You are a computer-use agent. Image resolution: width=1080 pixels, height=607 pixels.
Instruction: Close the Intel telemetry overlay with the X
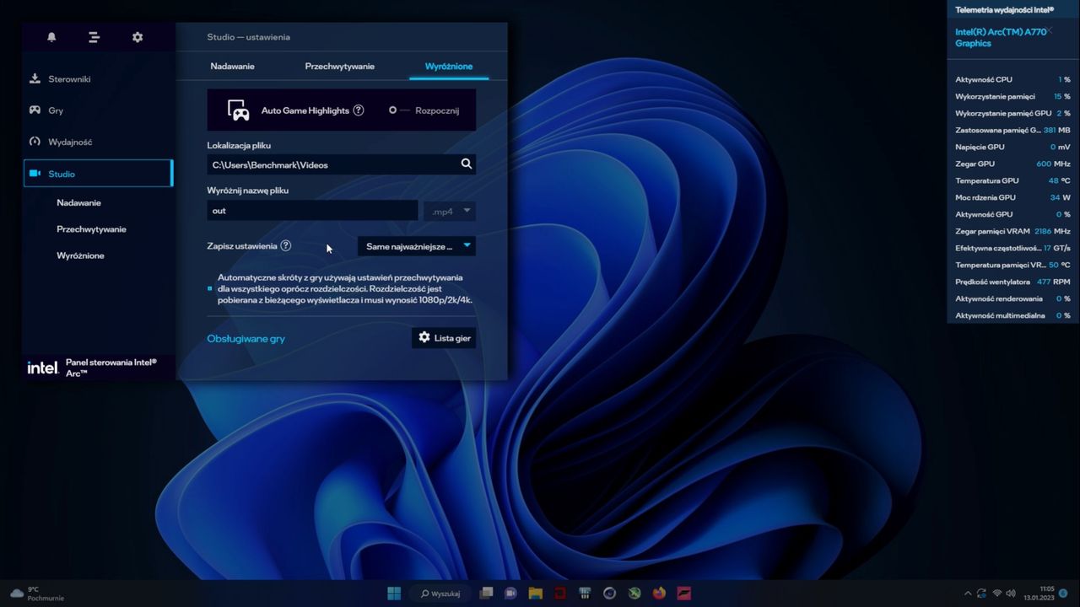[x=1049, y=30]
